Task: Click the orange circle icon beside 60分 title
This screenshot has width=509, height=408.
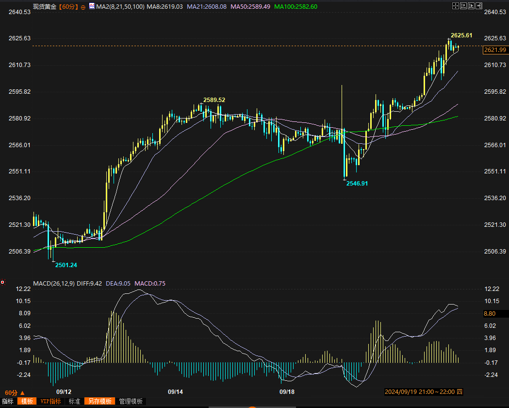Action: coord(83,7)
